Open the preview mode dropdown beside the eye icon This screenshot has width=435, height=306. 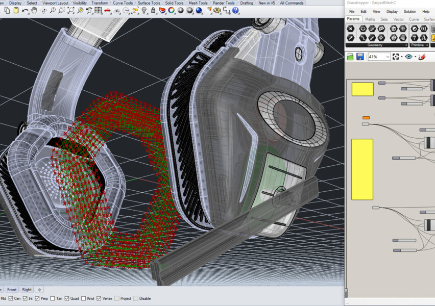click(x=415, y=57)
